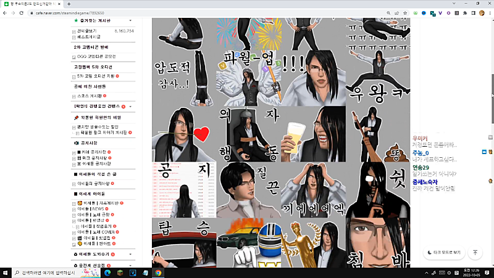Open Google Chrome from the taskbar

tap(159, 272)
